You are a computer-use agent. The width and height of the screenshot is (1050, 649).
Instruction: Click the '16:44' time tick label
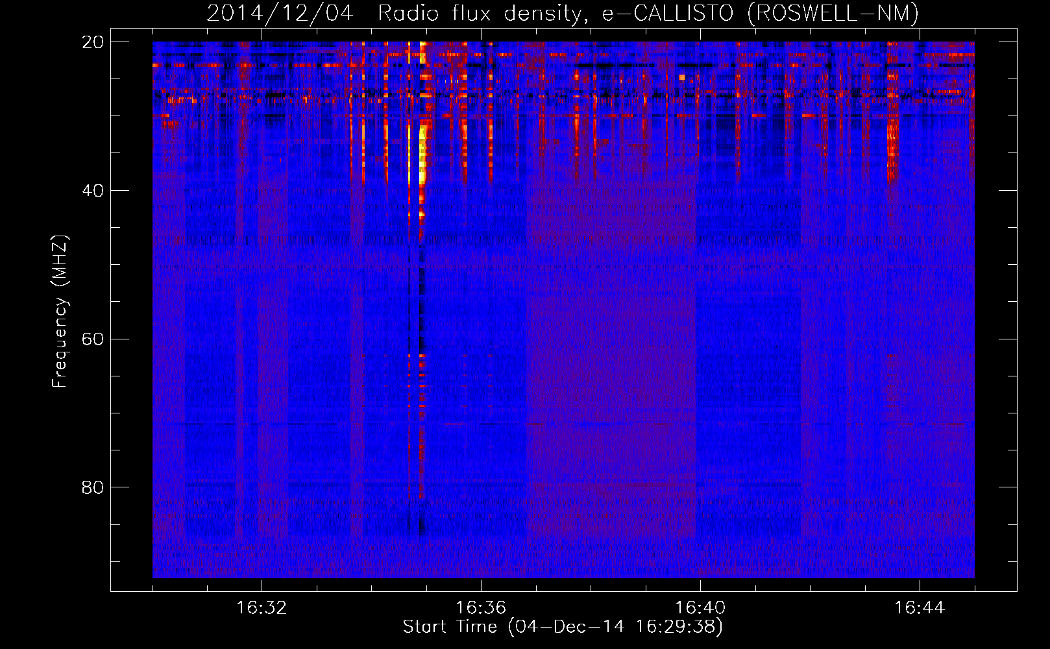coord(920,608)
